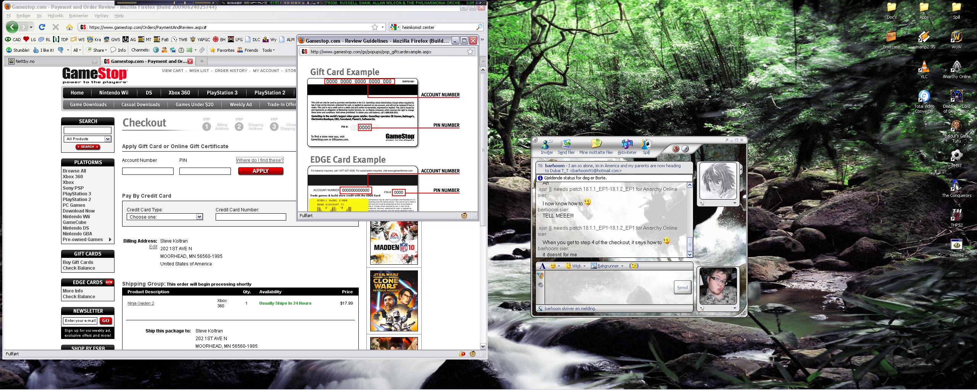Viewport: 977px width, 390px height.
Task: Open Credit Card Type 'Choose one:' dropdown
Action: click(x=165, y=217)
